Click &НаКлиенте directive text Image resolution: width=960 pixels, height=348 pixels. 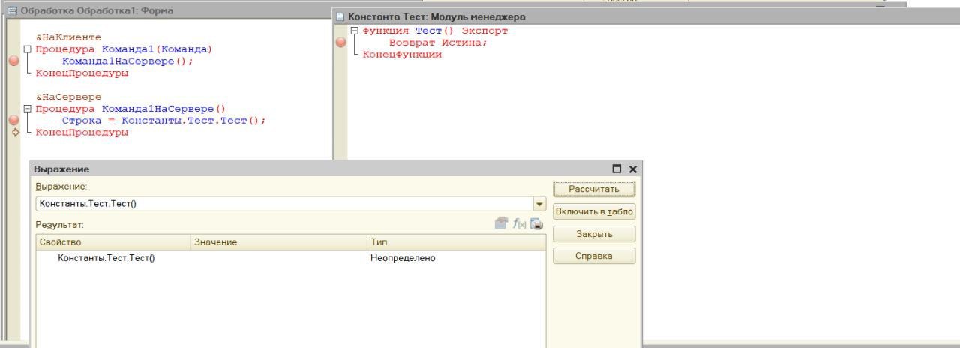(68, 37)
